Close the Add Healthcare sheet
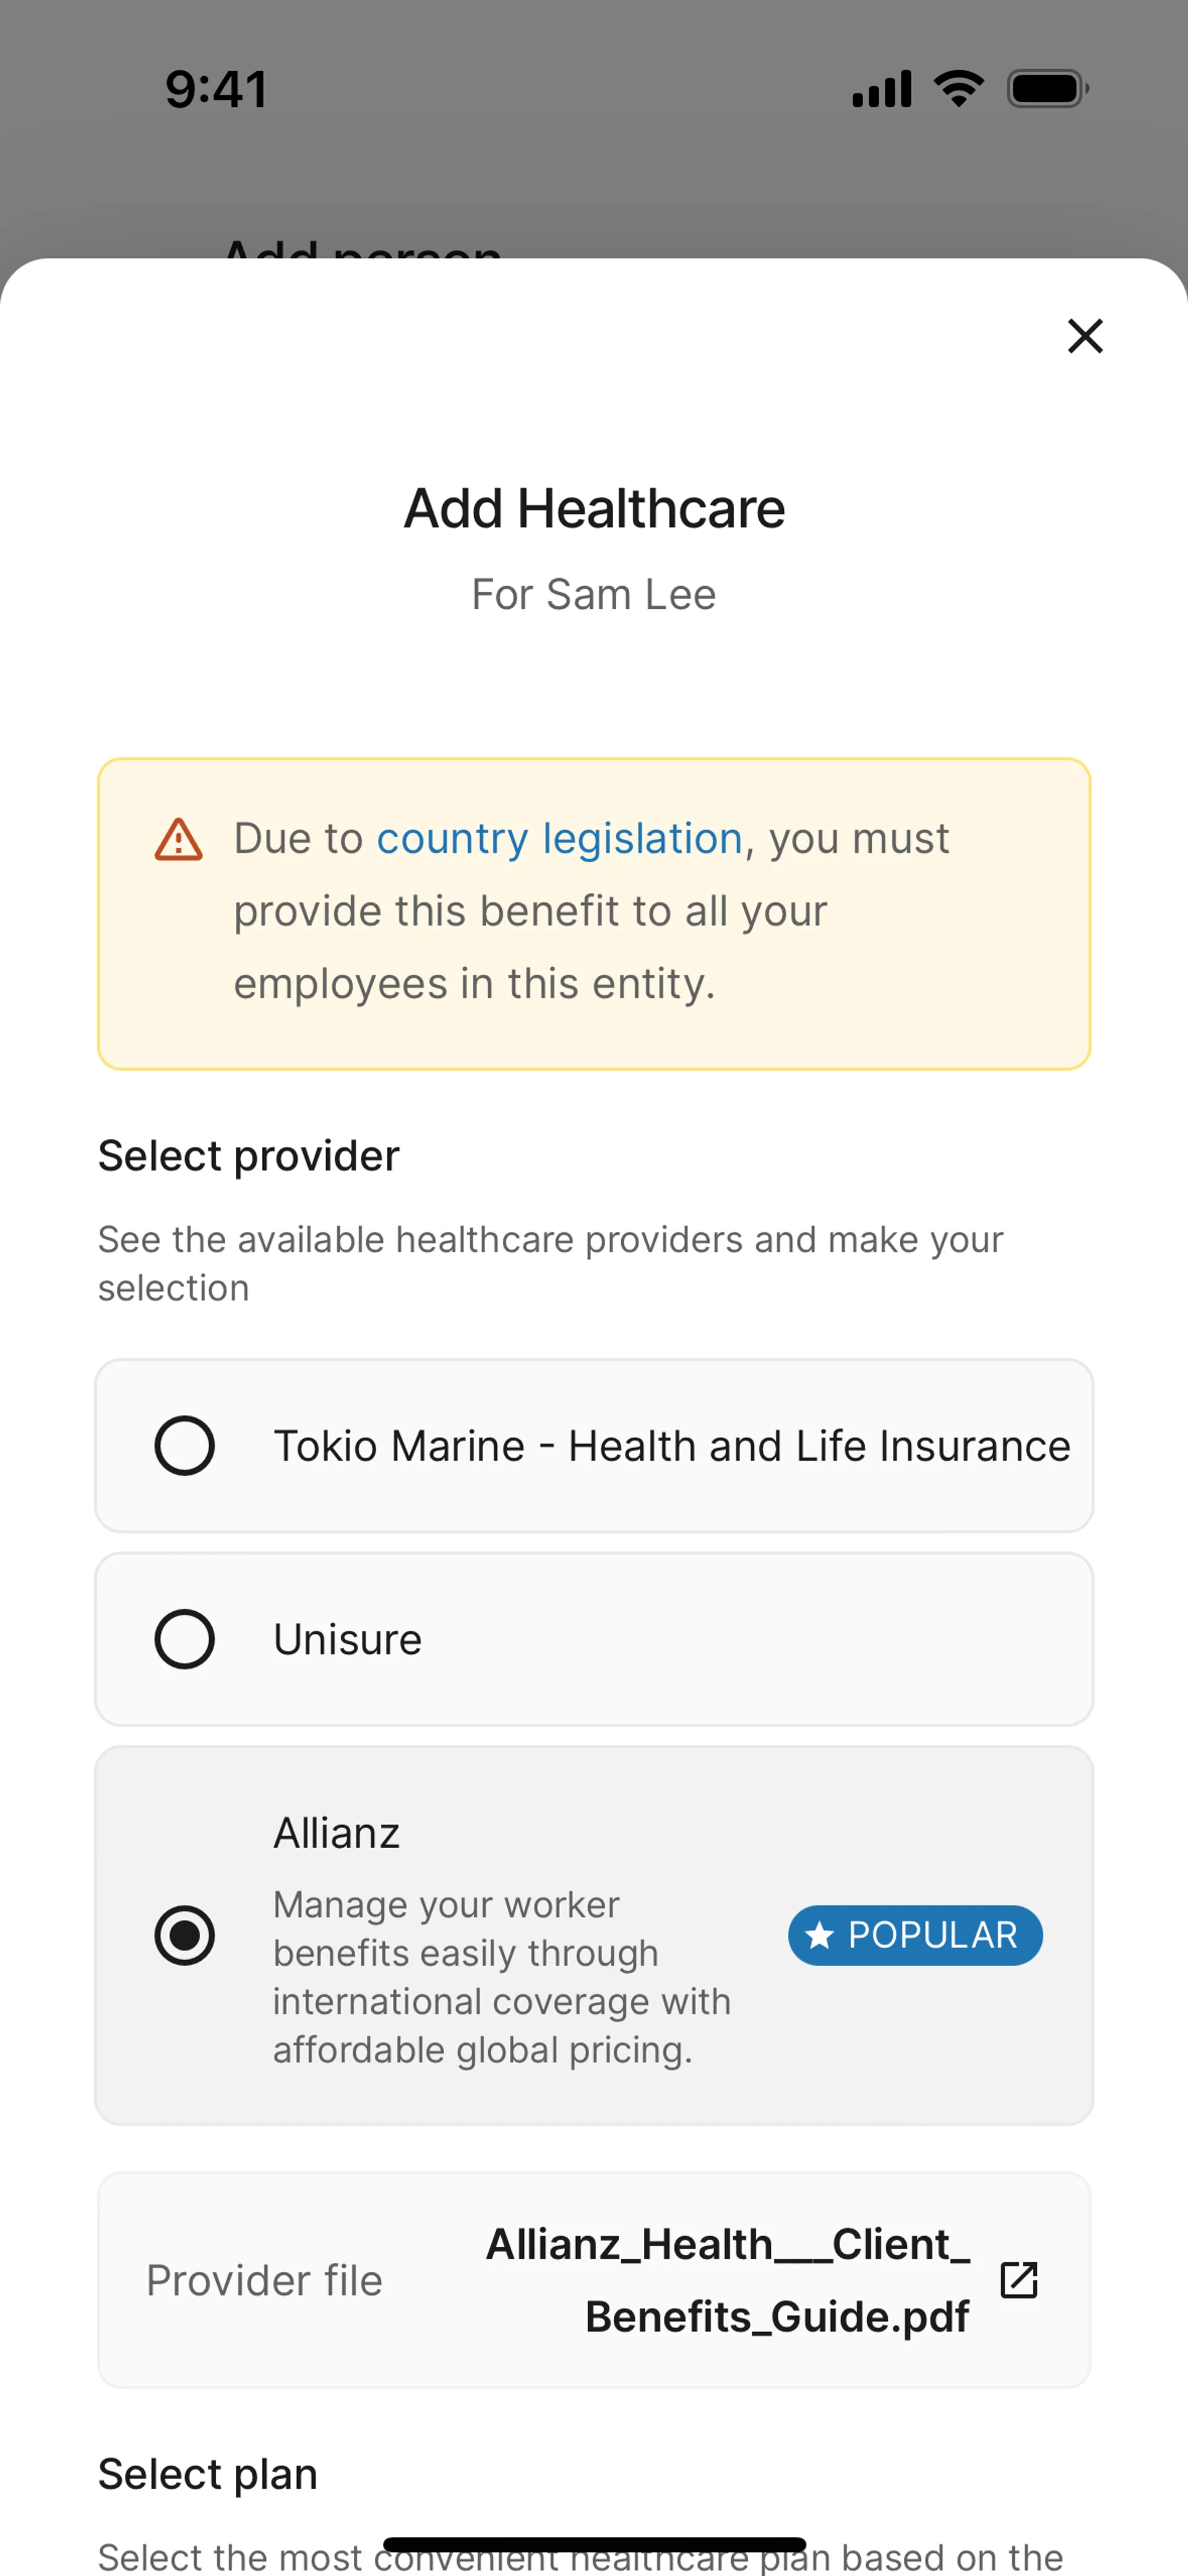 click(x=1084, y=336)
